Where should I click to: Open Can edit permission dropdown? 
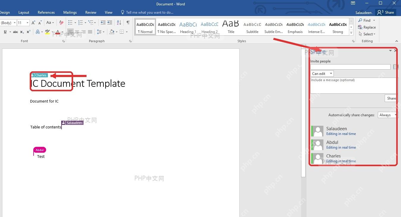322,73
